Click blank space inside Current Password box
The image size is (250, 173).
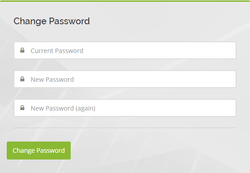[159, 50]
